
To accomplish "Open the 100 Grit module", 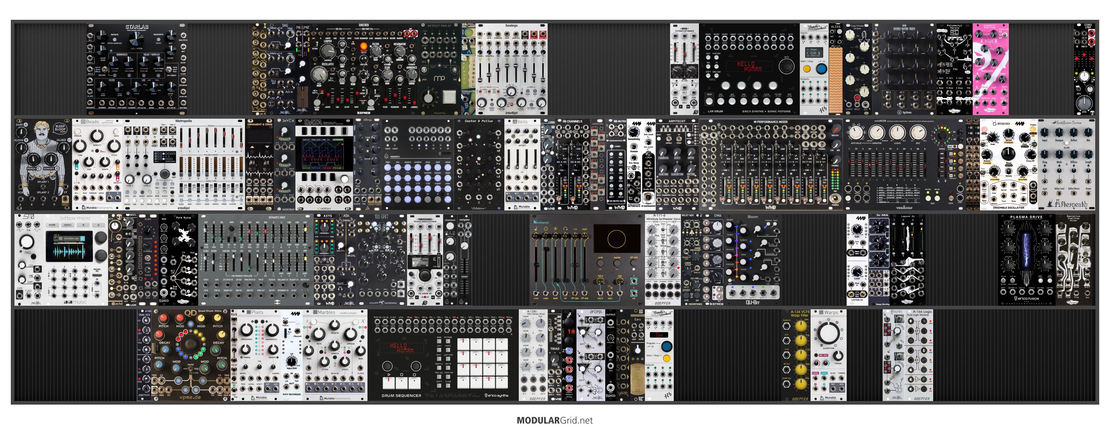I will pyautogui.click(x=382, y=260).
